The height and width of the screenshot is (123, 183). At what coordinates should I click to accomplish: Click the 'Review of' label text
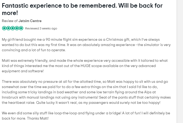pyautogui.click(x=10, y=21)
